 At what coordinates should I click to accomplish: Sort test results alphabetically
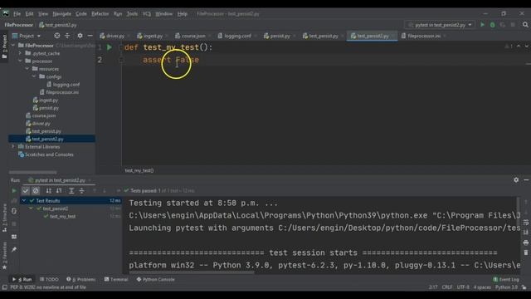coord(49,191)
